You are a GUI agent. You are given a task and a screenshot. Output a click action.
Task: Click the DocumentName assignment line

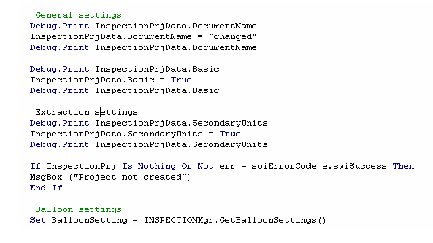click(143, 36)
